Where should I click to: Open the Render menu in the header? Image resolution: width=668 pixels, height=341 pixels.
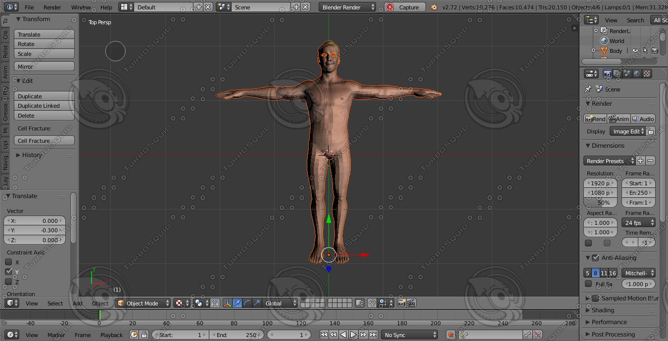pos(52,7)
